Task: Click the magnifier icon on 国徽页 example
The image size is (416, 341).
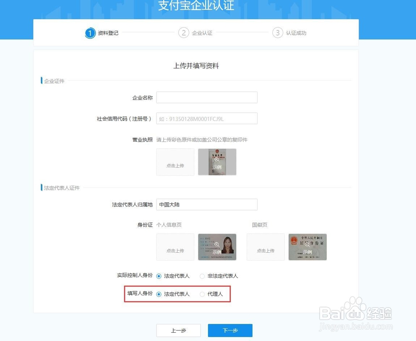Action: [307, 244]
